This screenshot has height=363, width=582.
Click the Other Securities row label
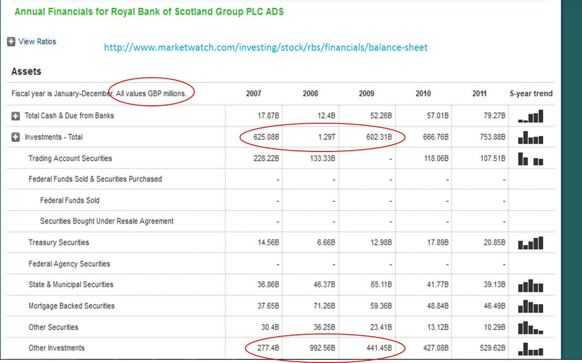(x=53, y=327)
